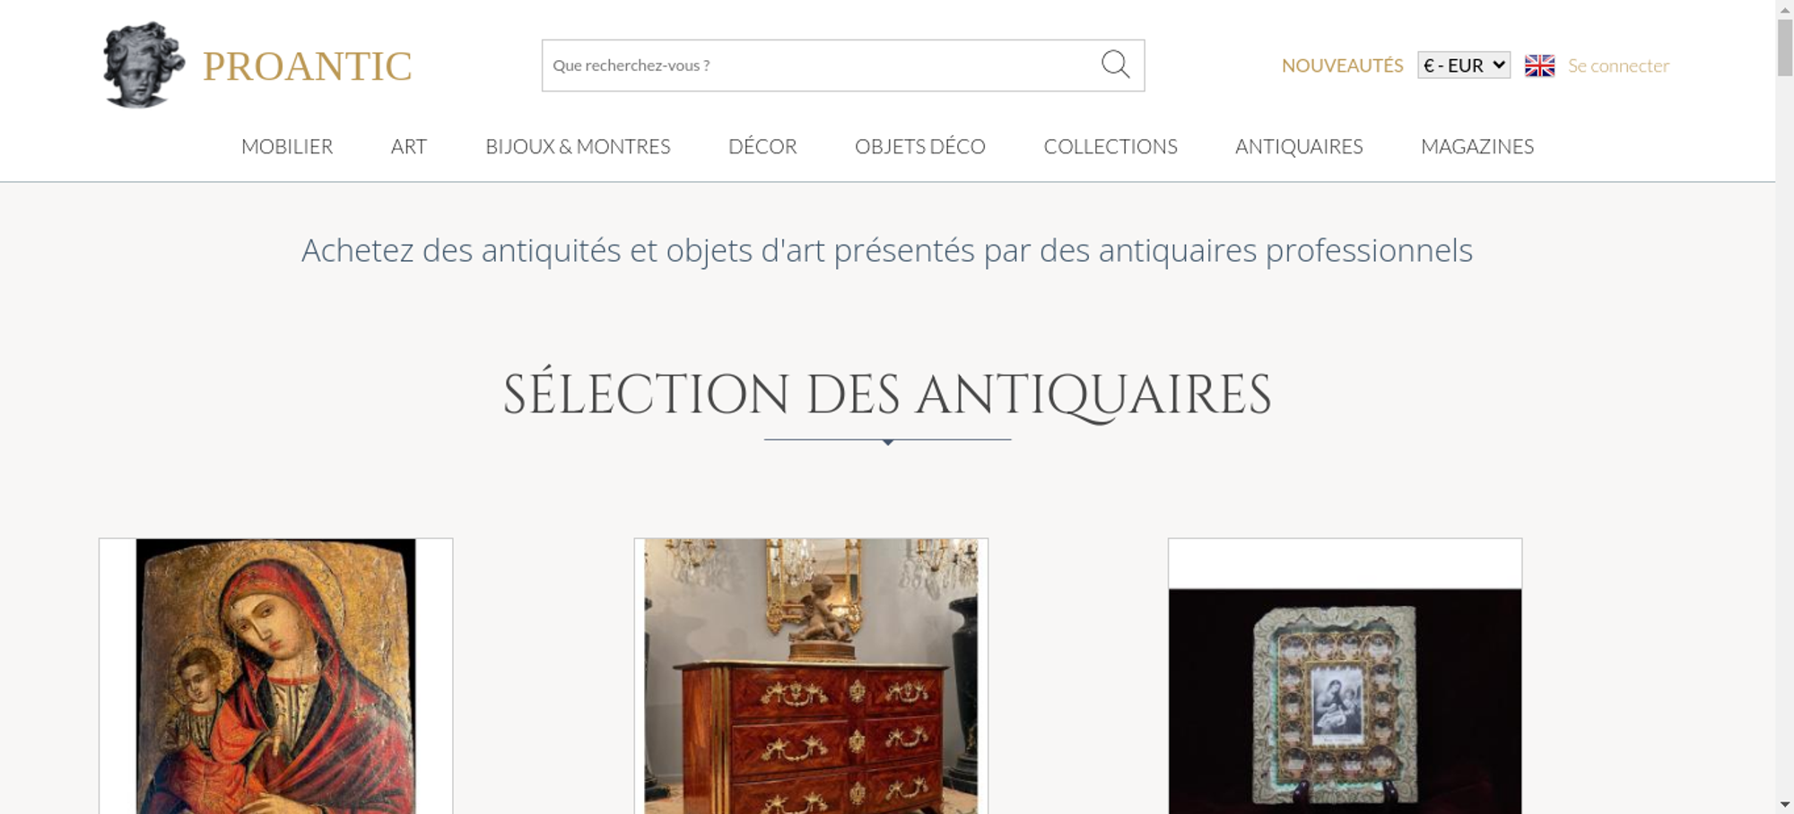This screenshot has width=1794, height=814.
Task: Open the framed religious relic listing image
Action: 1345,701
